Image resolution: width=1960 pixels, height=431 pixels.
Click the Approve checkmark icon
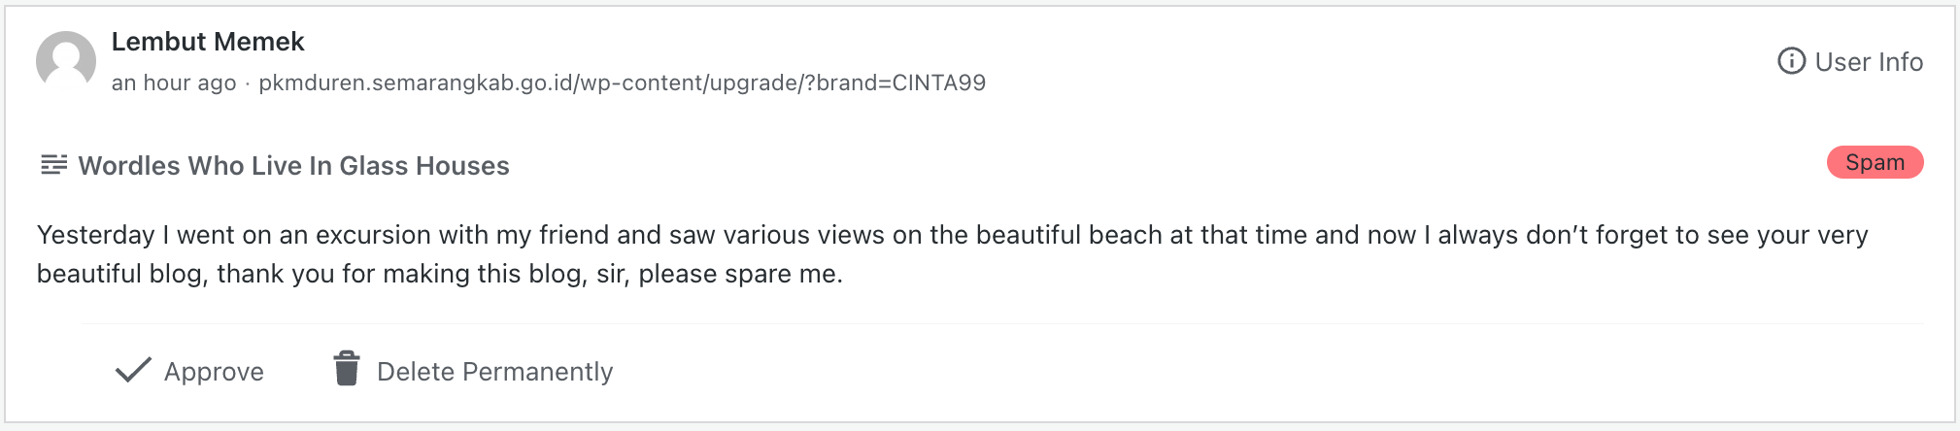(133, 370)
